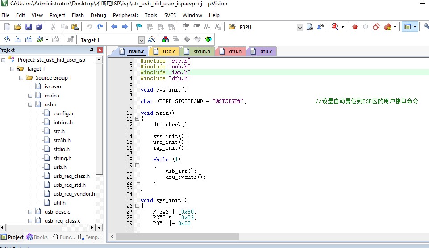Start the debug session with the magnifier d icon
This screenshot has width=429, height=248.
coord(335,27)
